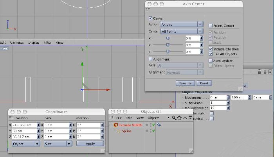
Task: Open the Cameras menu in viewport
Action: [x=17, y=43]
